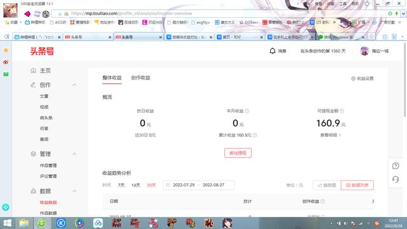Switch to the 微信 Windows browser tab
The width and height of the screenshot is (407, 229).
click(x=341, y=37)
